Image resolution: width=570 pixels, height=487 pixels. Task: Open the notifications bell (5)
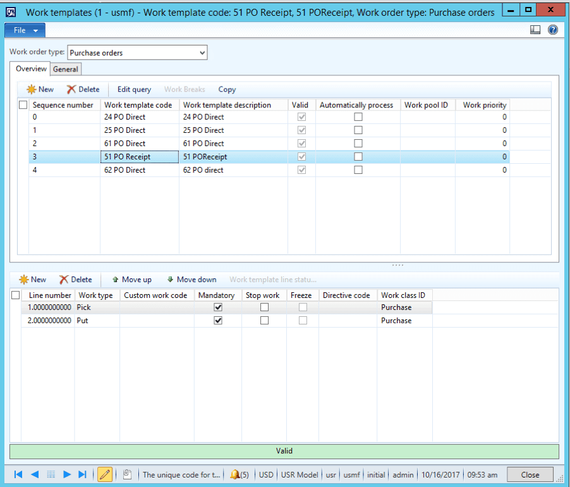click(x=240, y=474)
